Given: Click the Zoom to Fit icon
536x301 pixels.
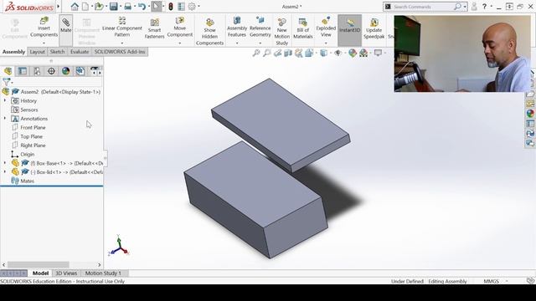Looking at the screenshot, I should point(256,53).
